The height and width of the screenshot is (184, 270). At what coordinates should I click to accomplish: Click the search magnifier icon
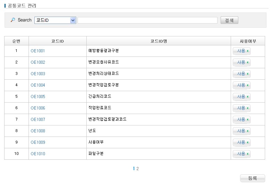(13, 20)
